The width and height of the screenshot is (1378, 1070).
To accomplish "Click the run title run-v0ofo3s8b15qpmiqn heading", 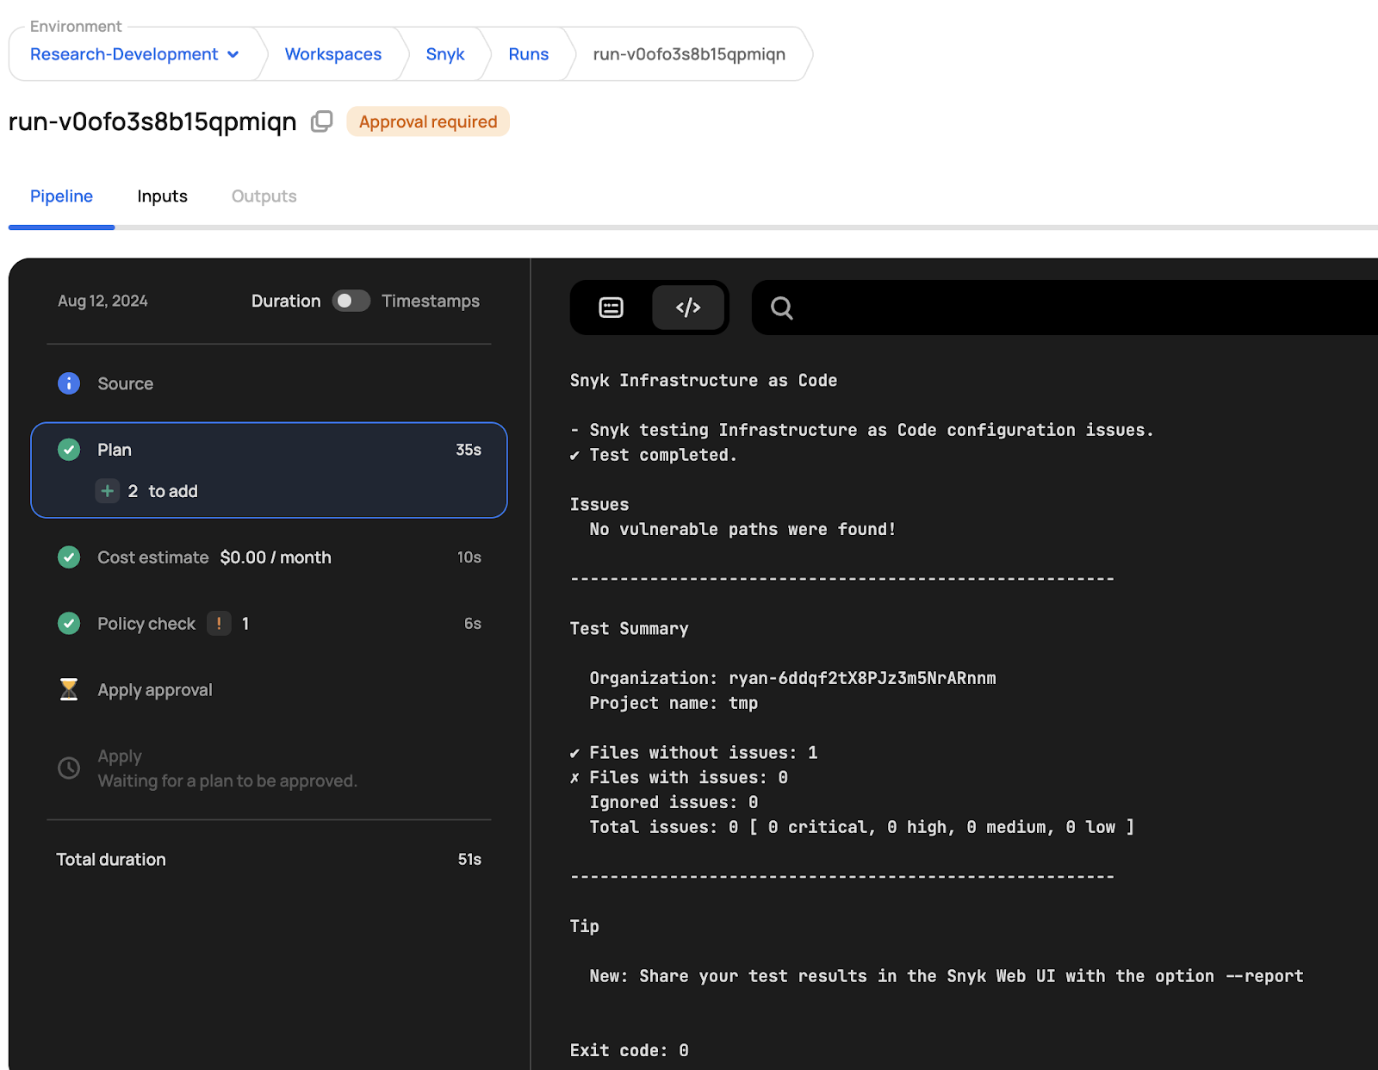I will [x=152, y=121].
